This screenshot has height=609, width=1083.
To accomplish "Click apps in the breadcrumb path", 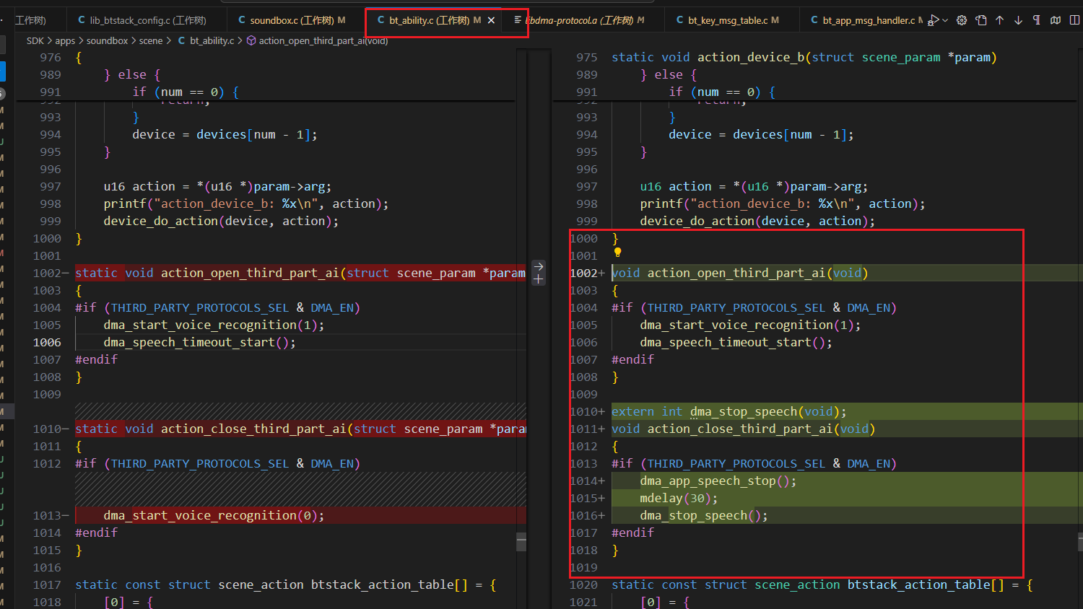I will click(x=65, y=40).
